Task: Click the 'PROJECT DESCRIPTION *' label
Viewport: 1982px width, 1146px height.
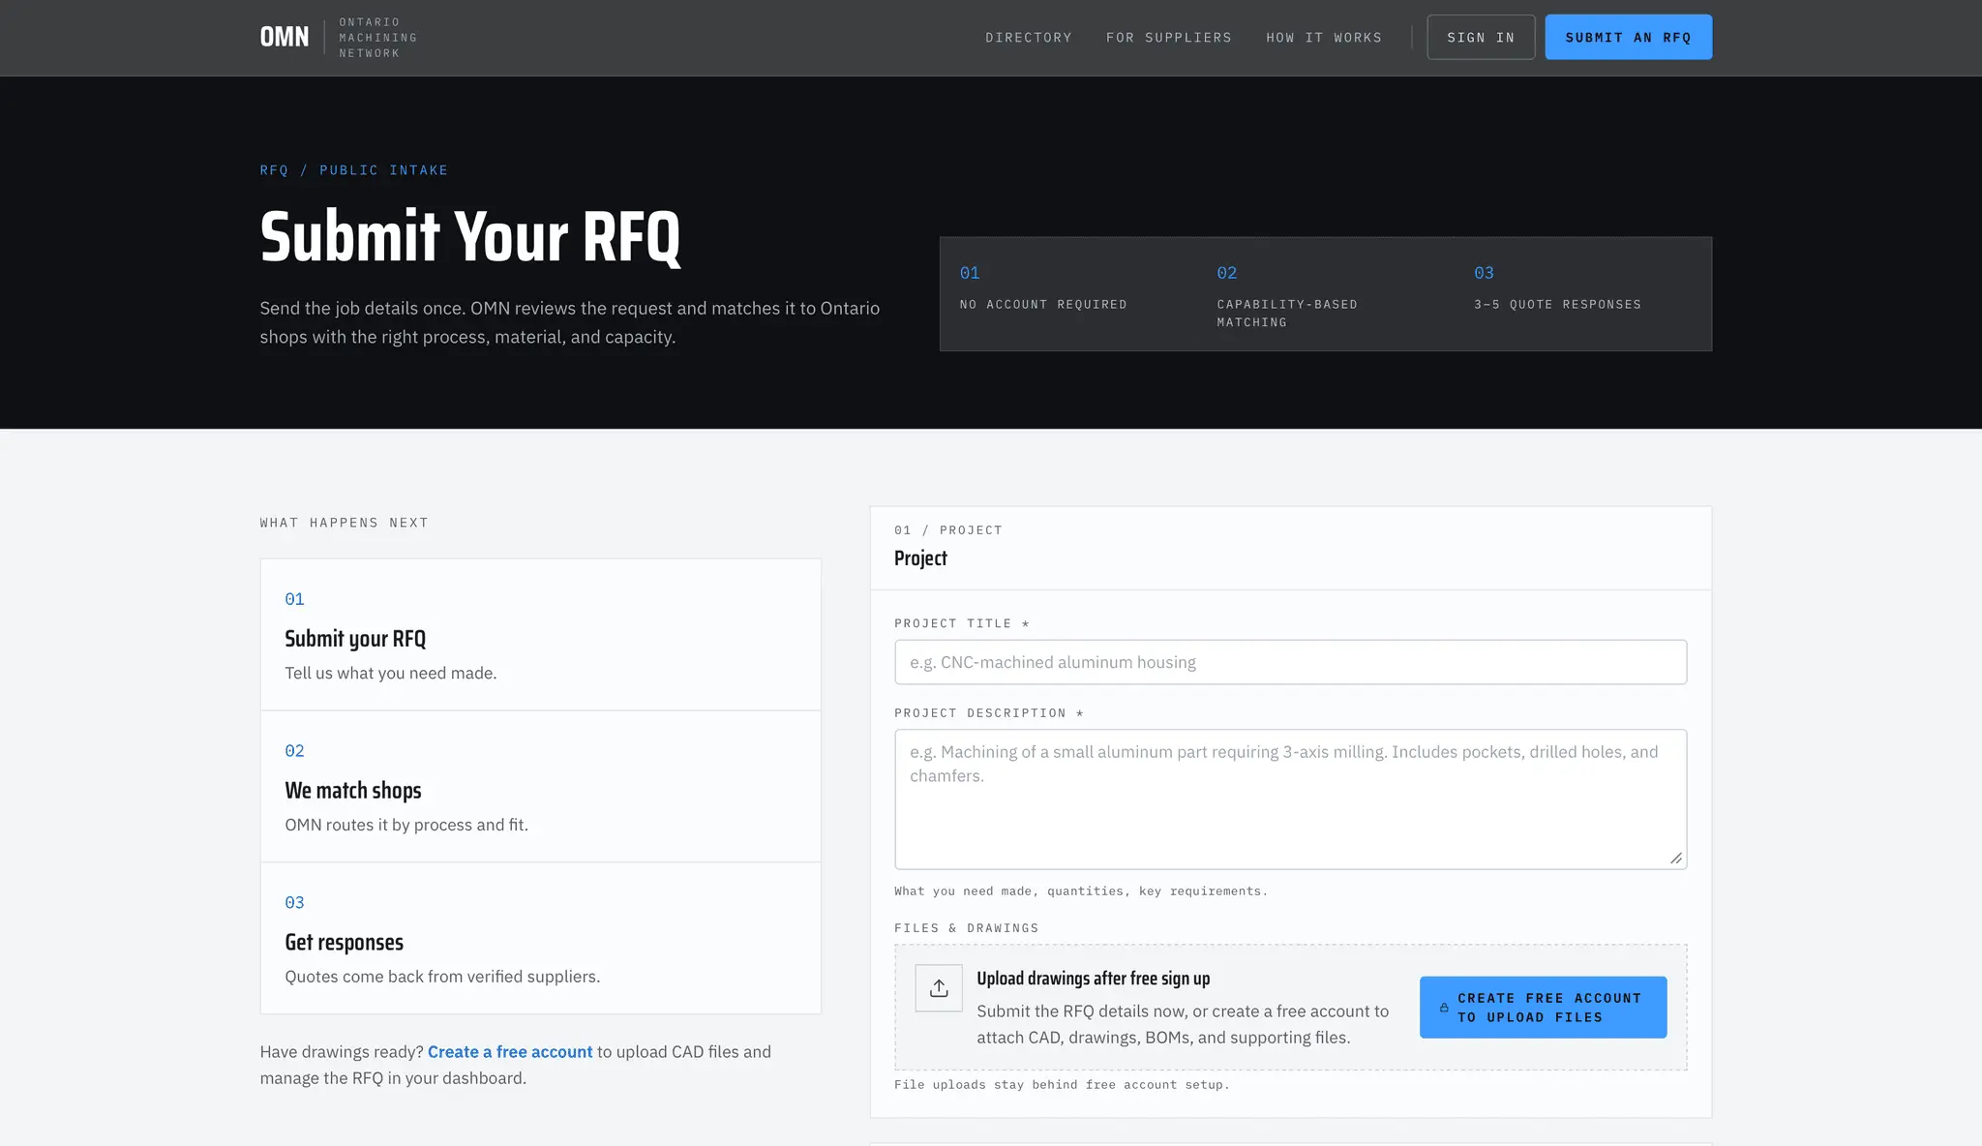Action: pos(989,713)
